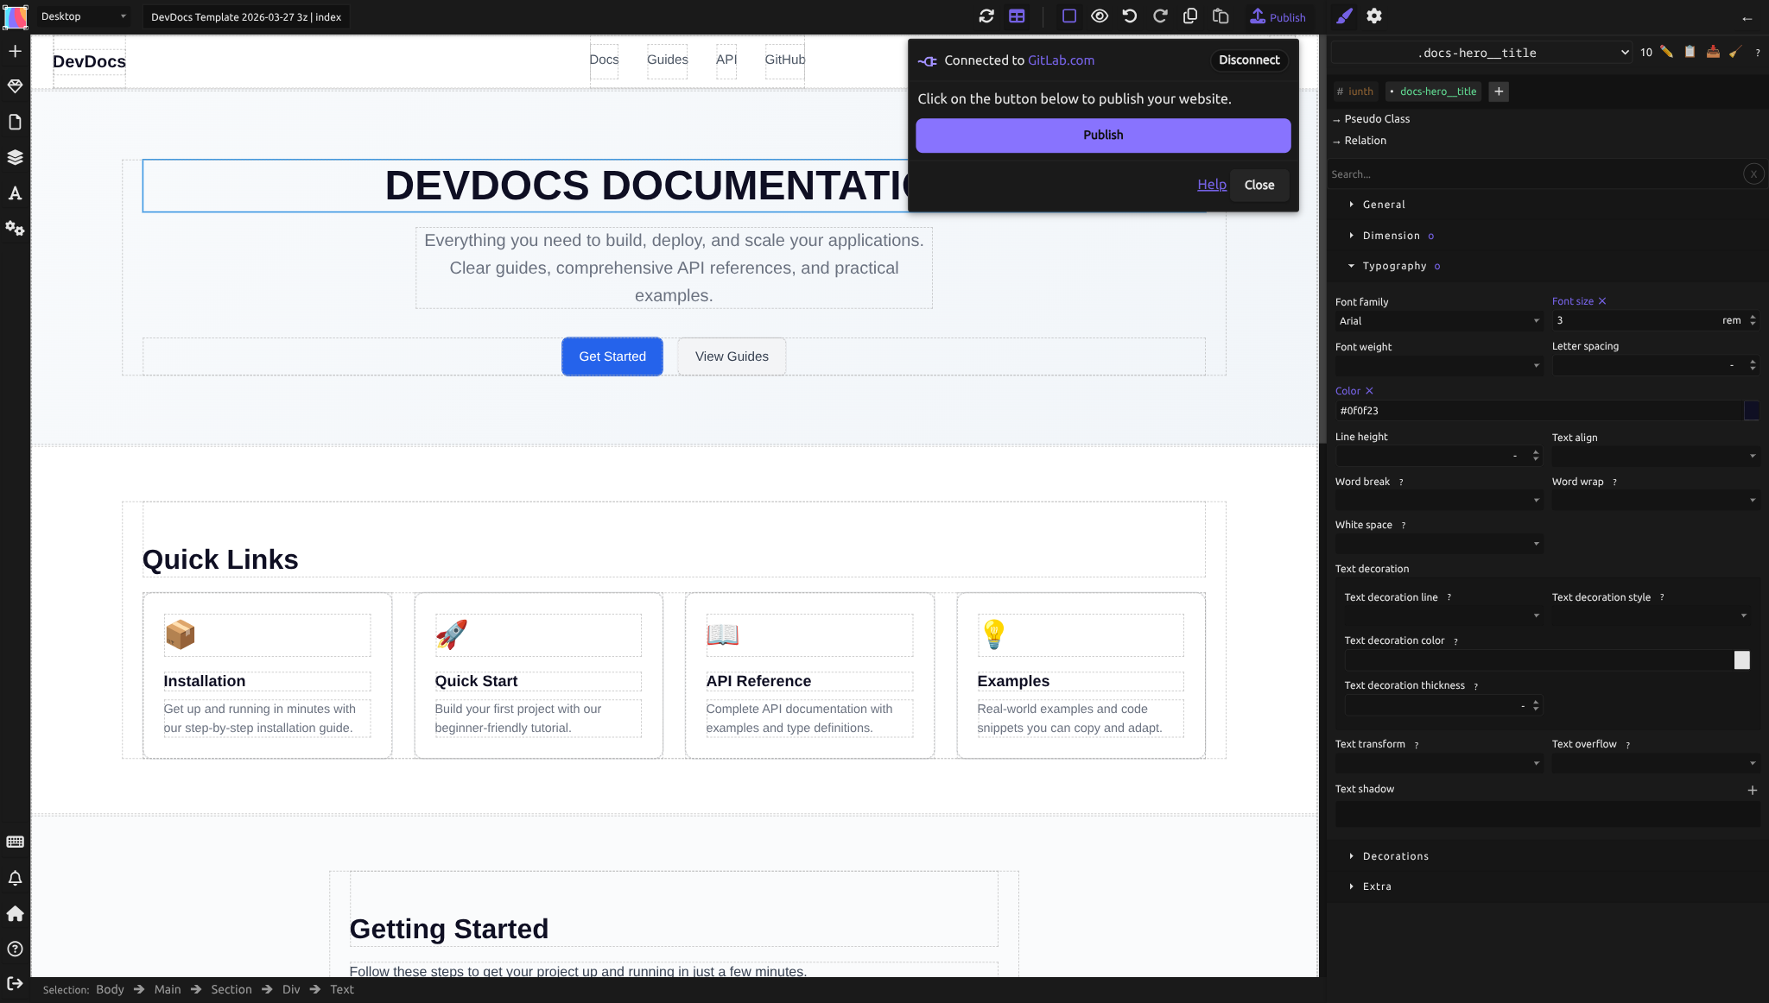Select the paintbrush style mode icon
Viewport: 1769px width, 1003px height.
(x=1343, y=16)
